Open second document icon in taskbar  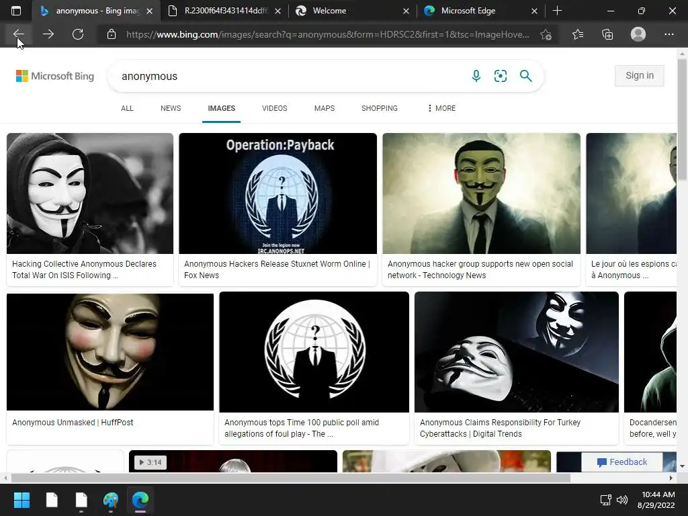(81, 500)
